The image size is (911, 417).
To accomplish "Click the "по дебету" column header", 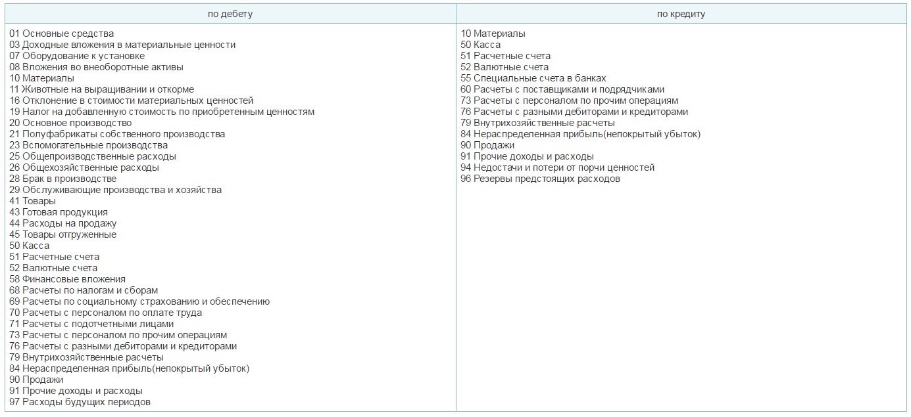I will coord(230,14).
